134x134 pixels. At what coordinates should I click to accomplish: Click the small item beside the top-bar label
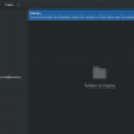click(x=19, y=5)
